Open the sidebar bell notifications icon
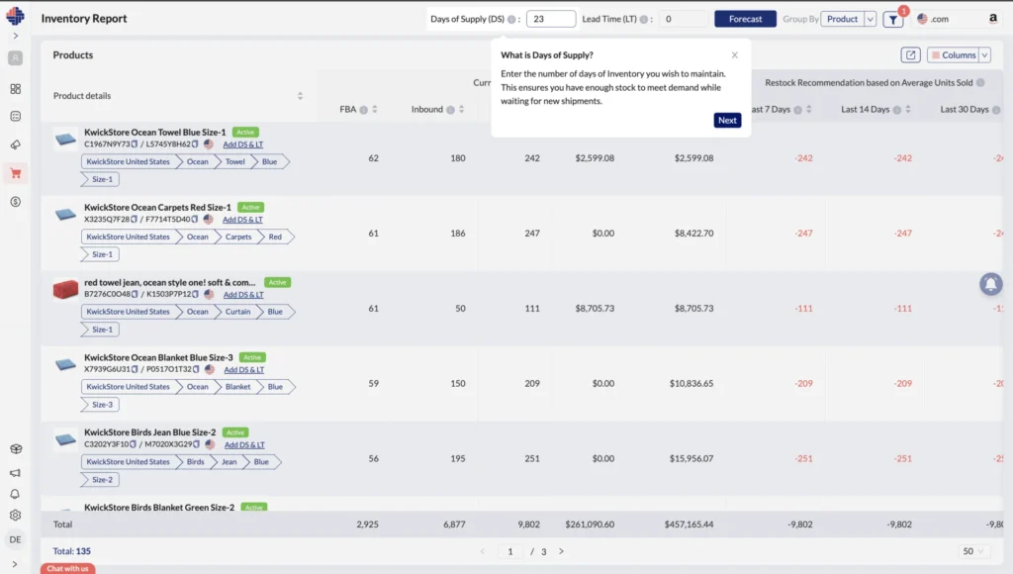The width and height of the screenshot is (1013, 574). coord(15,494)
